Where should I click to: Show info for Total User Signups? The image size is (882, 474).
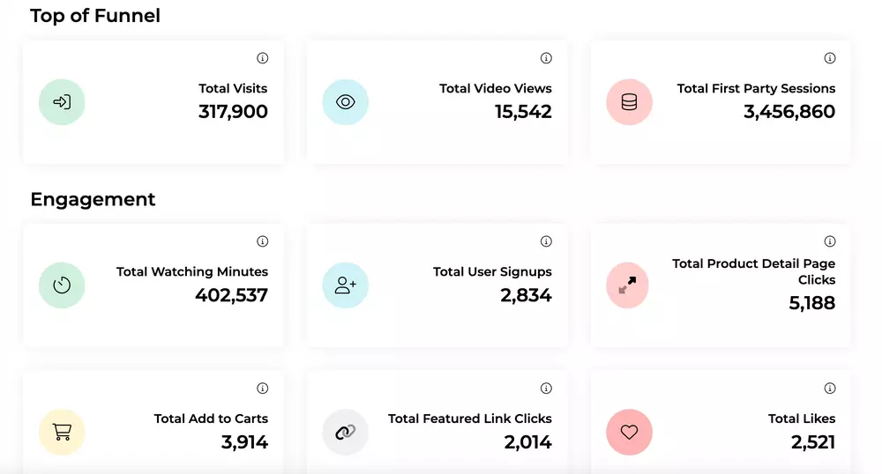tap(546, 241)
